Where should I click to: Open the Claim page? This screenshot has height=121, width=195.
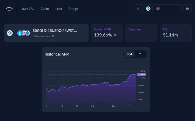pos(45,9)
